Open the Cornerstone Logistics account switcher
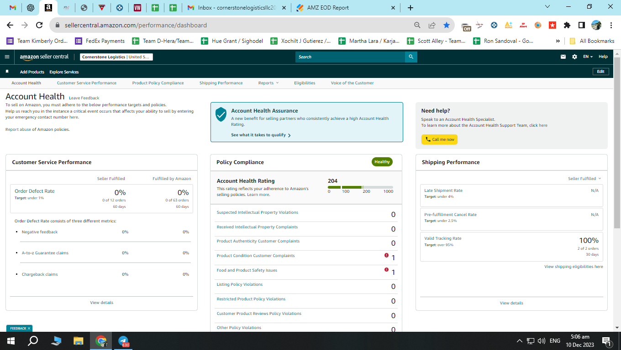 pos(116,57)
